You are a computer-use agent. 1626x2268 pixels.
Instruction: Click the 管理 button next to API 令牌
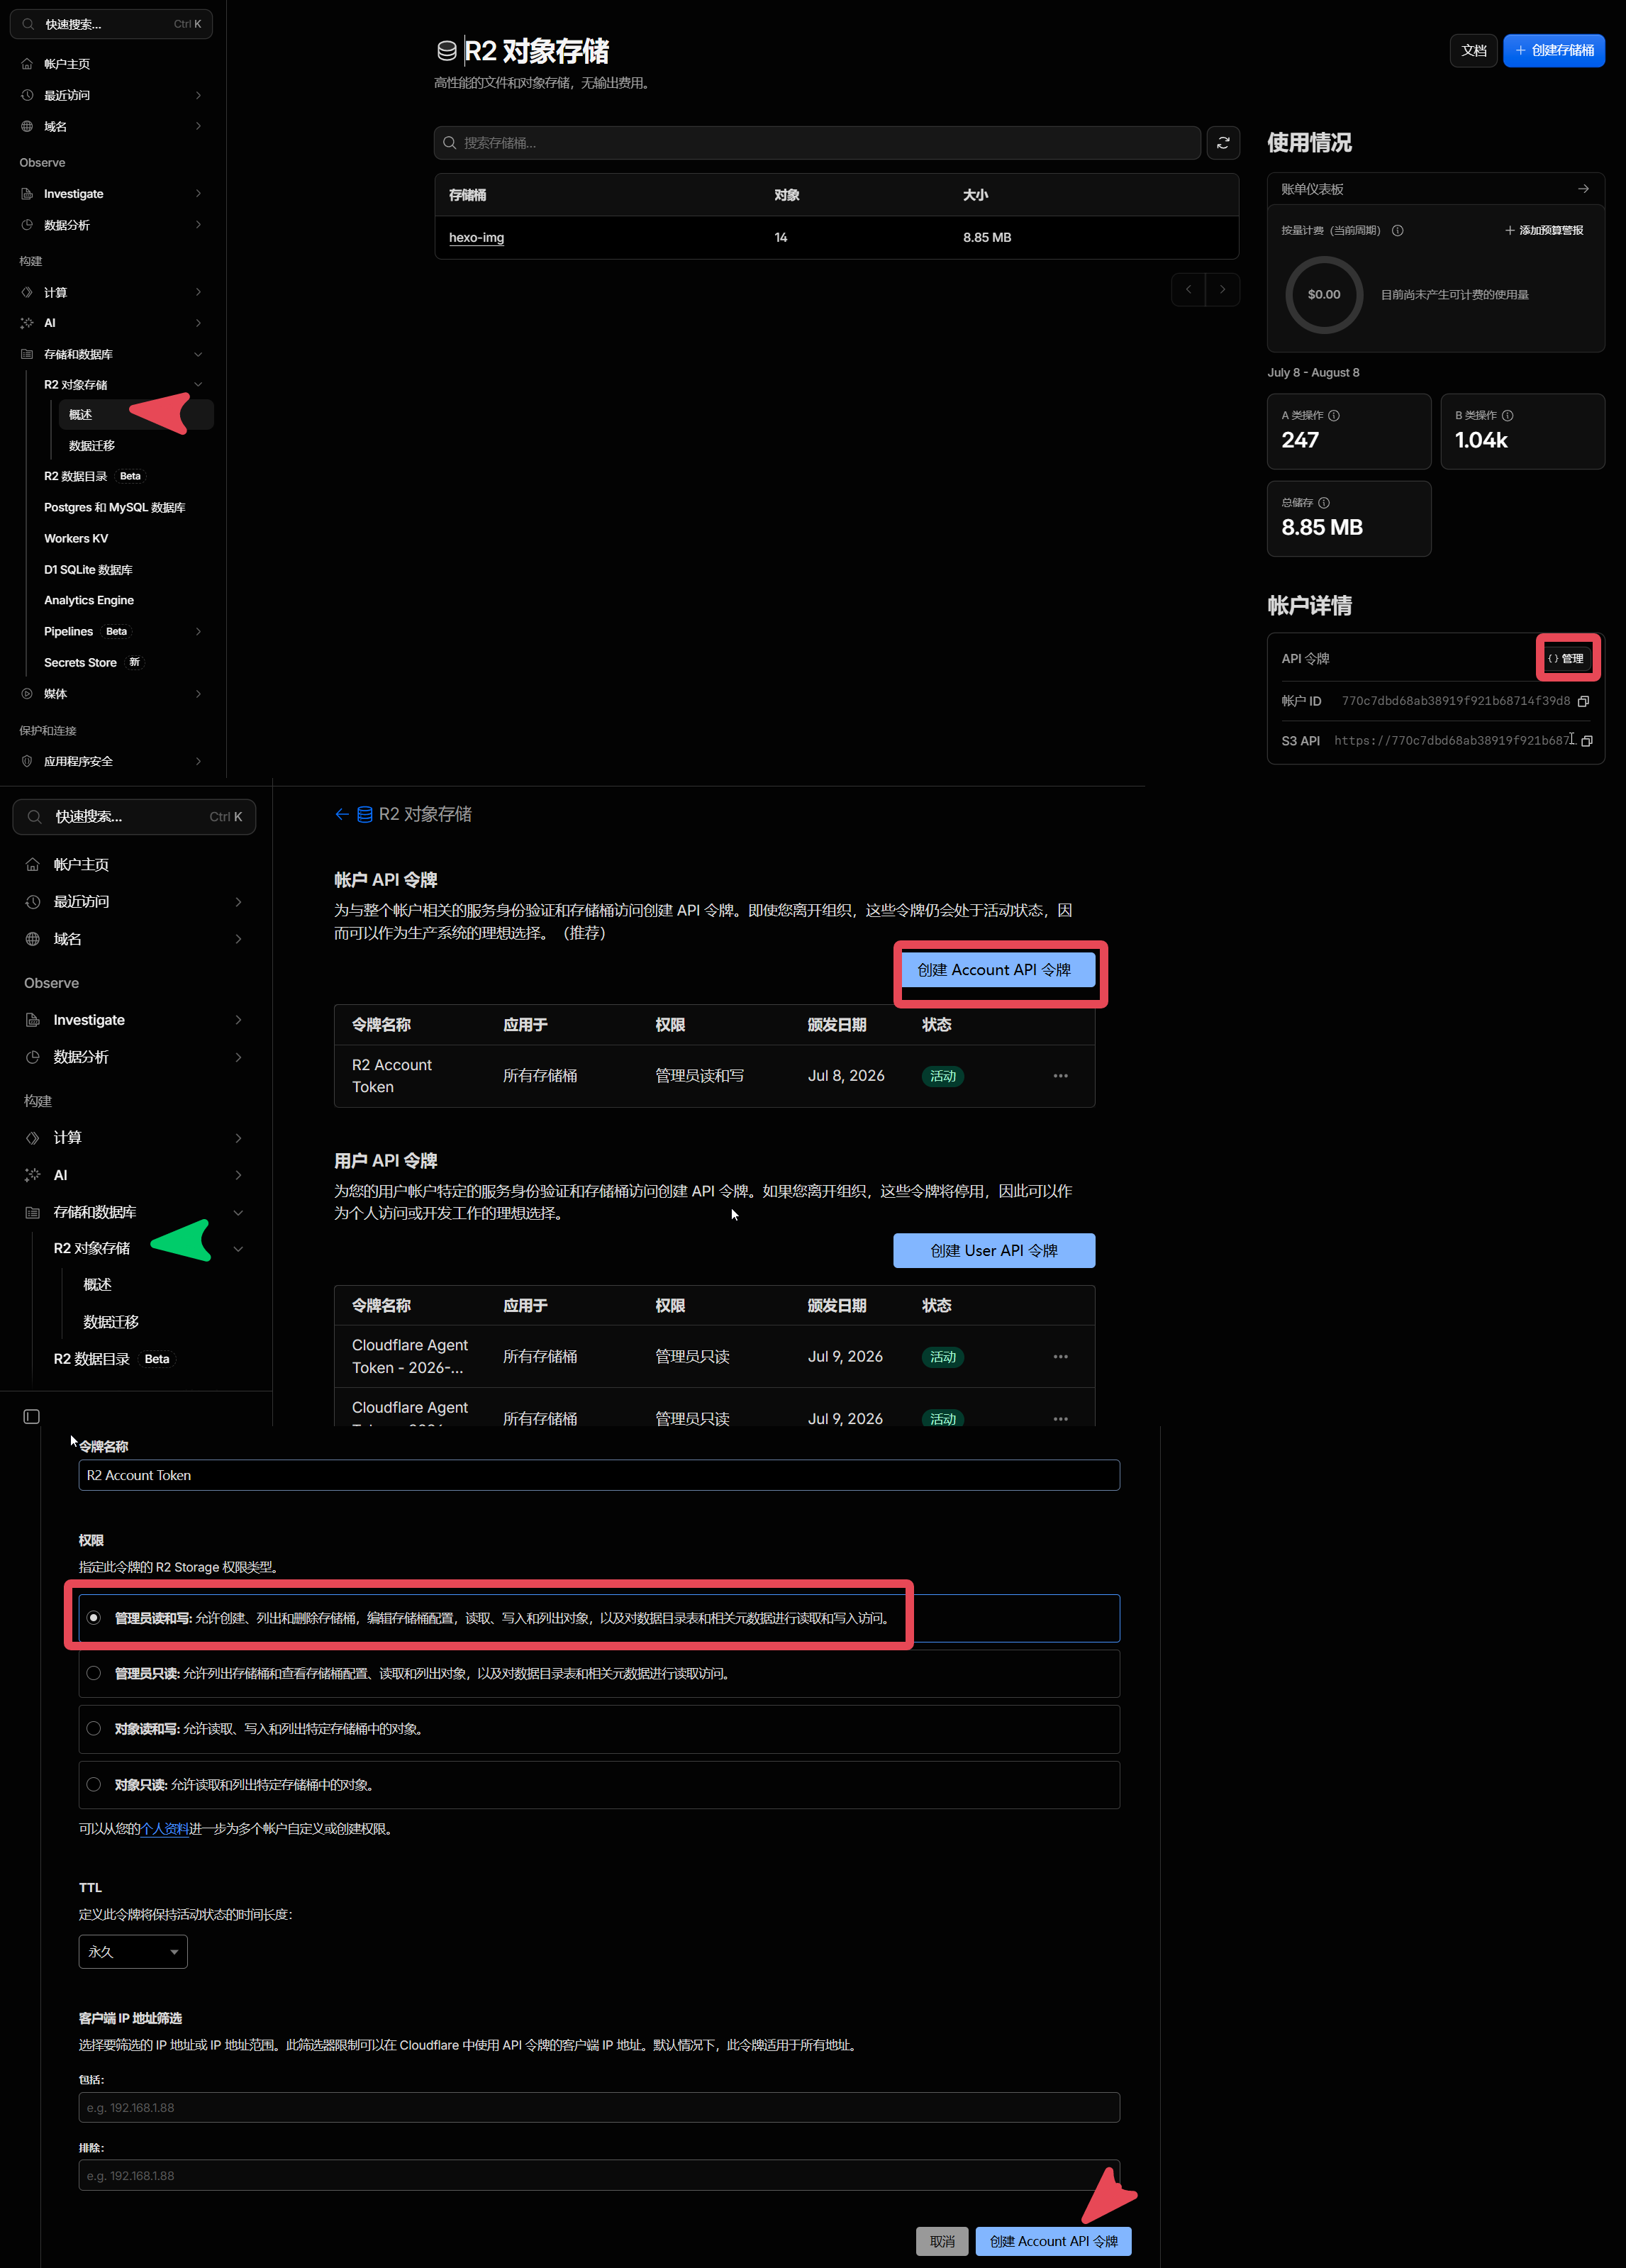click(x=1566, y=659)
